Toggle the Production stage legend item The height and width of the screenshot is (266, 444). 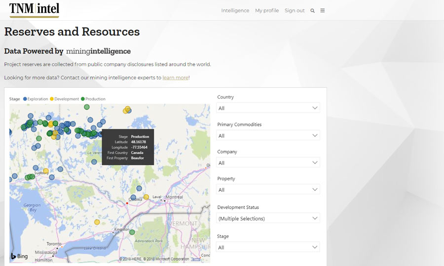pos(93,99)
